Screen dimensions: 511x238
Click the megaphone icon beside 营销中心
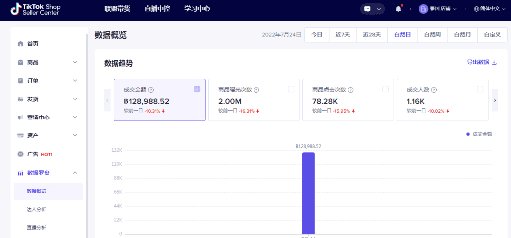20,117
